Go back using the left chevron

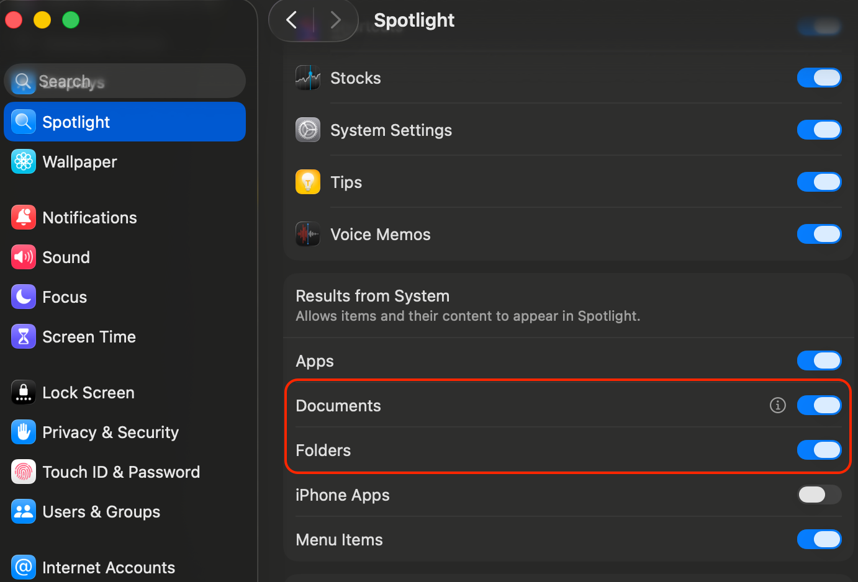click(291, 20)
